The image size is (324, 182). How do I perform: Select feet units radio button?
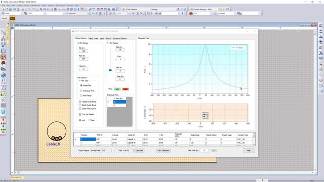90,120
